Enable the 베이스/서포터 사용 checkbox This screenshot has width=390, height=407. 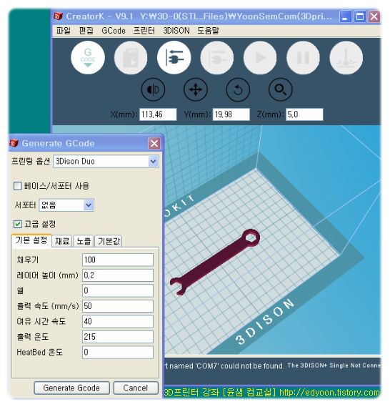tap(18, 186)
